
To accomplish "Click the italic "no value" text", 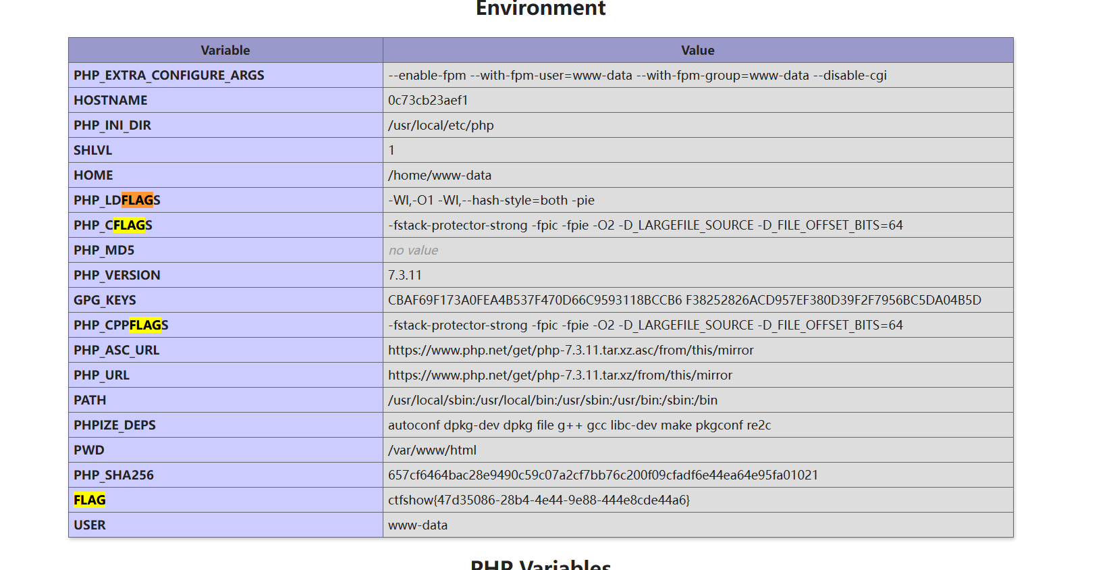I will (413, 251).
